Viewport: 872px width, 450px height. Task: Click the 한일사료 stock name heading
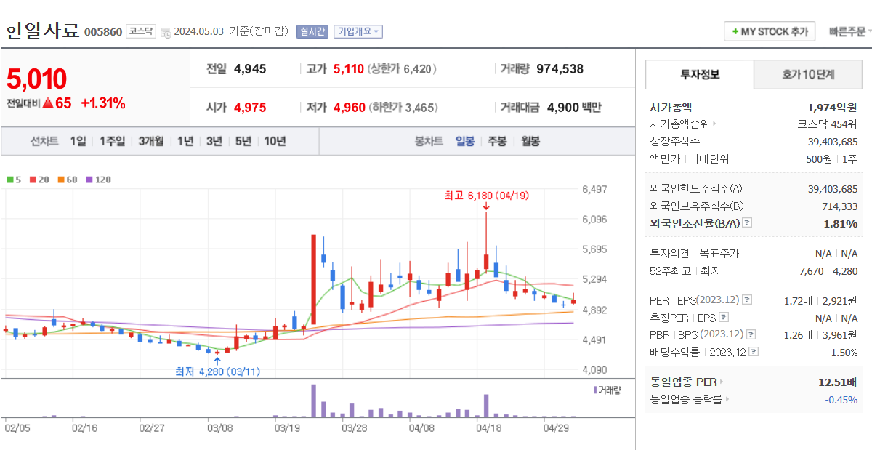tap(42, 31)
